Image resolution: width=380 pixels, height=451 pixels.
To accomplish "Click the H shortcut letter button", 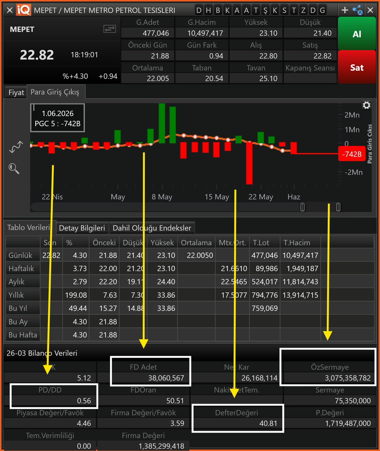I will click(208, 10).
